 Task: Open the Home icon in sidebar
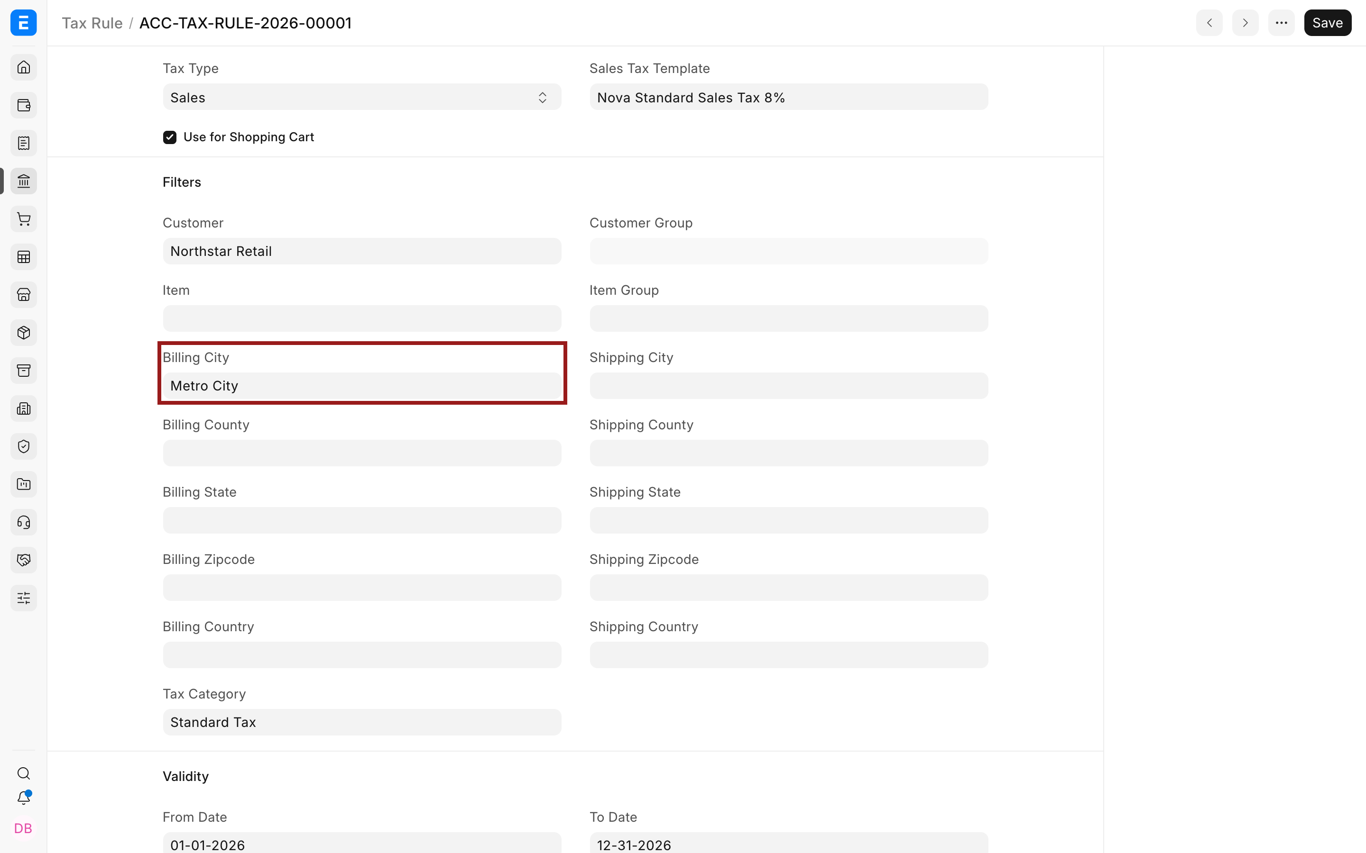(x=24, y=68)
